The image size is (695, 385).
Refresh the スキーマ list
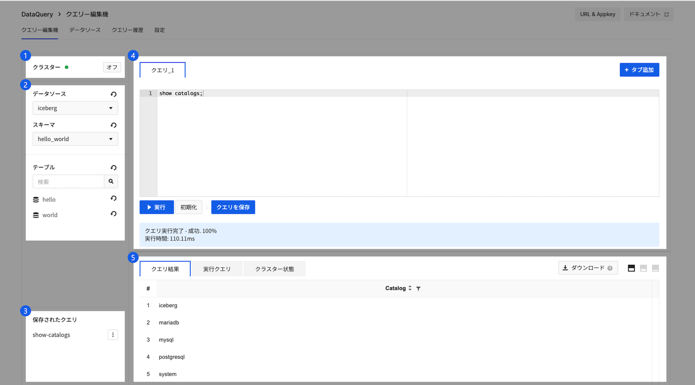click(x=113, y=125)
